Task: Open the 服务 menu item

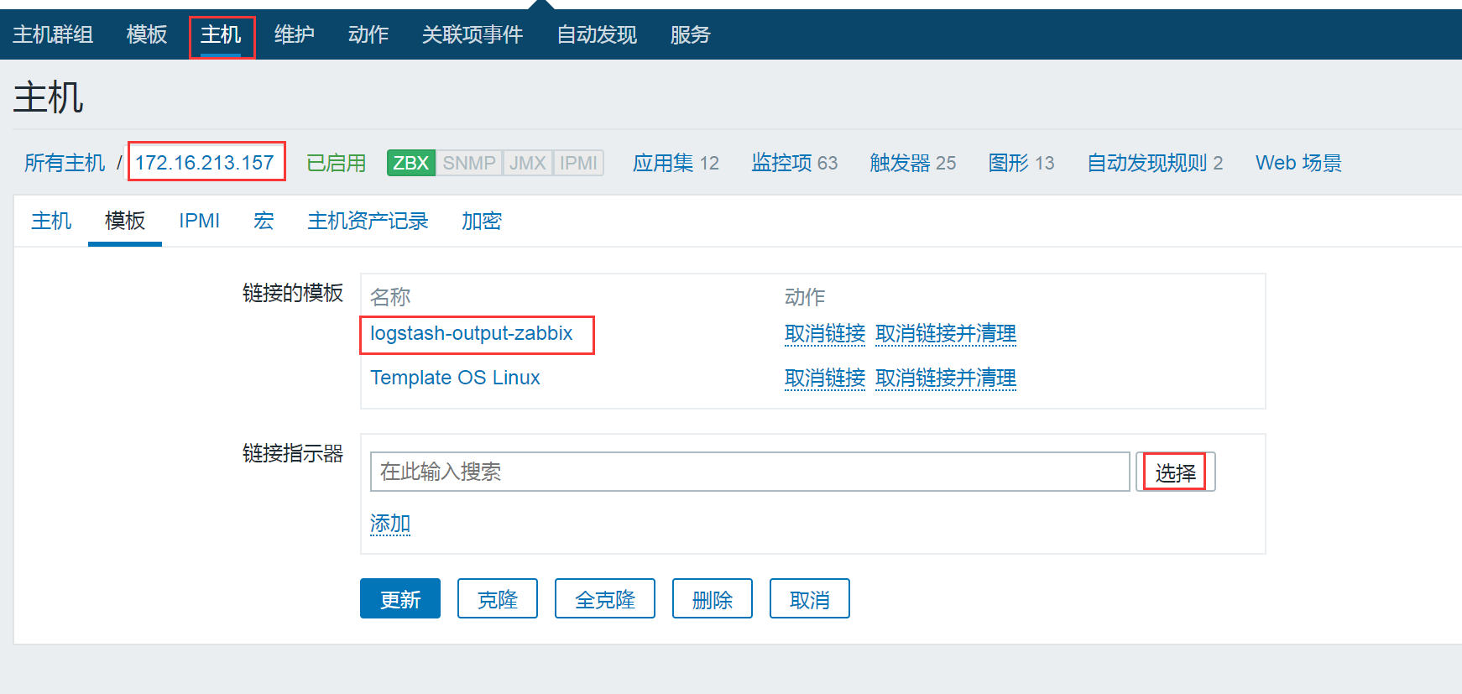Action: pos(691,34)
